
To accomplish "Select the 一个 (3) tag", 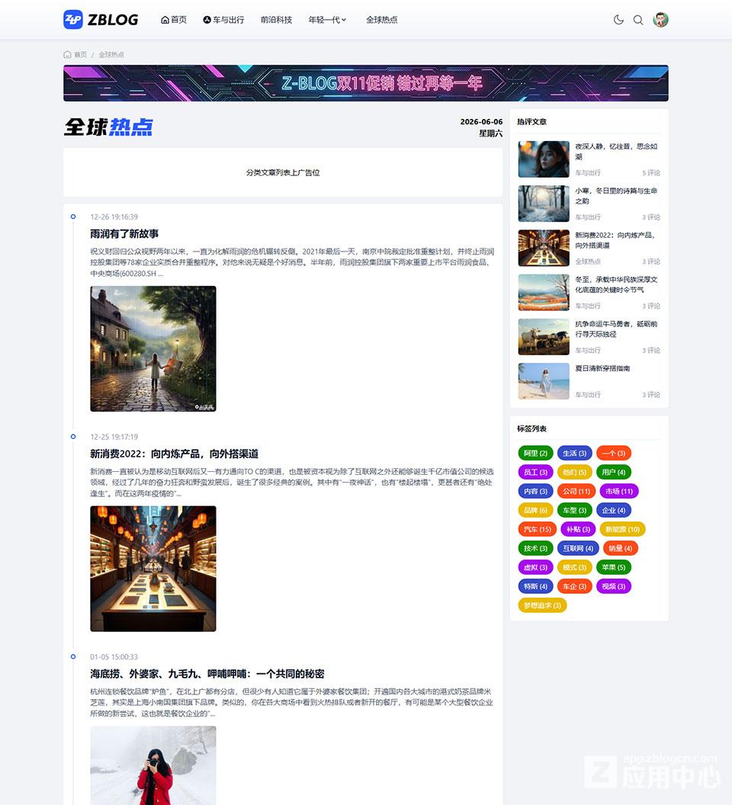I will (x=613, y=454).
